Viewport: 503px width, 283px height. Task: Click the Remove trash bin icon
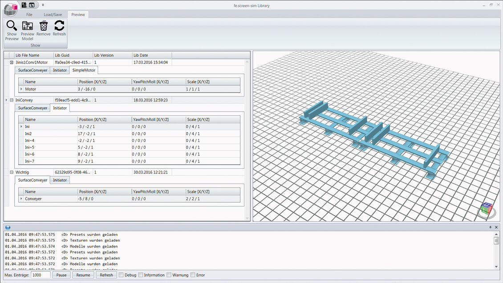click(x=44, y=26)
